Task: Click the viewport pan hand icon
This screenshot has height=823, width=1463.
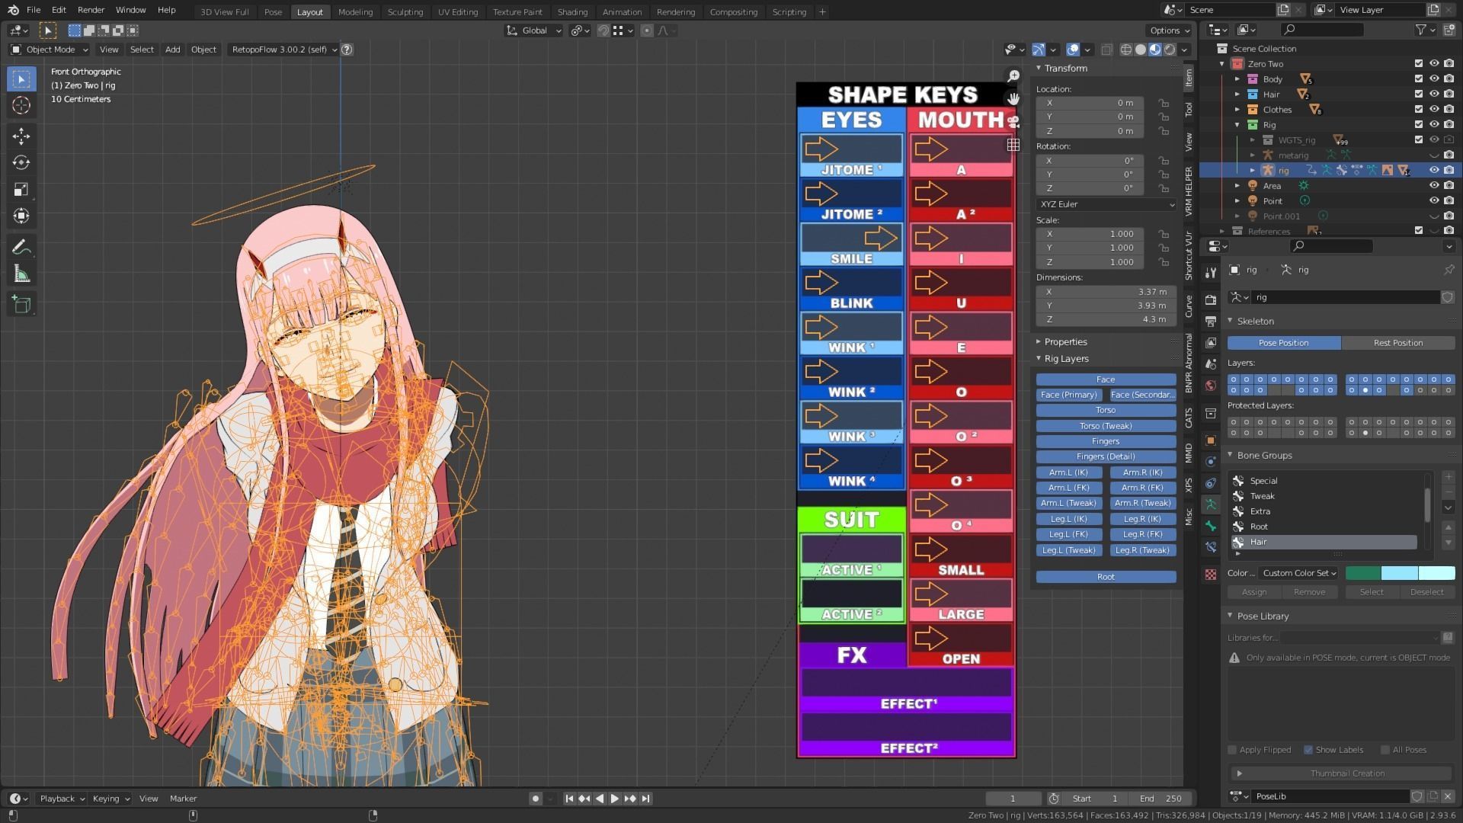Action: 1013,98
